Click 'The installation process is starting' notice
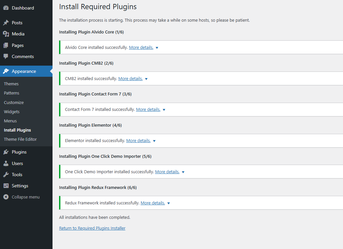The image size is (343, 249). 154,20
